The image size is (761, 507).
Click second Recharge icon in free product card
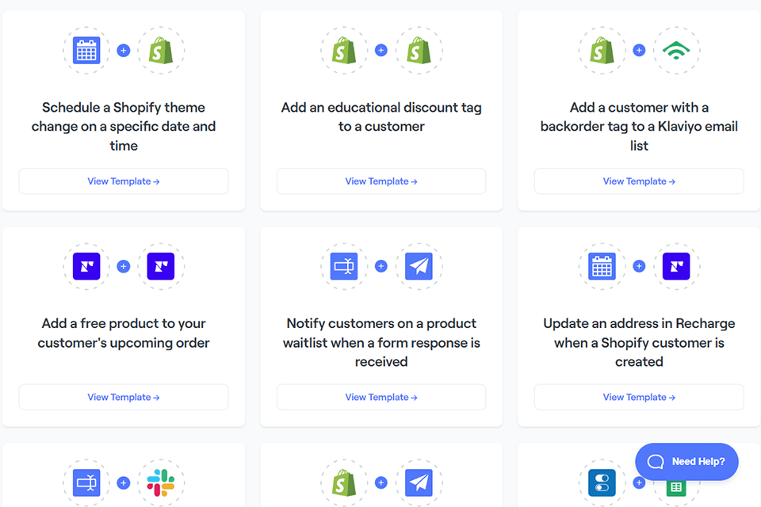pyautogui.click(x=161, y=266)
